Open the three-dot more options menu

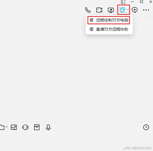pyautogui.click(x=146, y=10)
